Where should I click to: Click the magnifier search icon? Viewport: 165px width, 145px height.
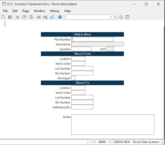[x=114, y=17]
